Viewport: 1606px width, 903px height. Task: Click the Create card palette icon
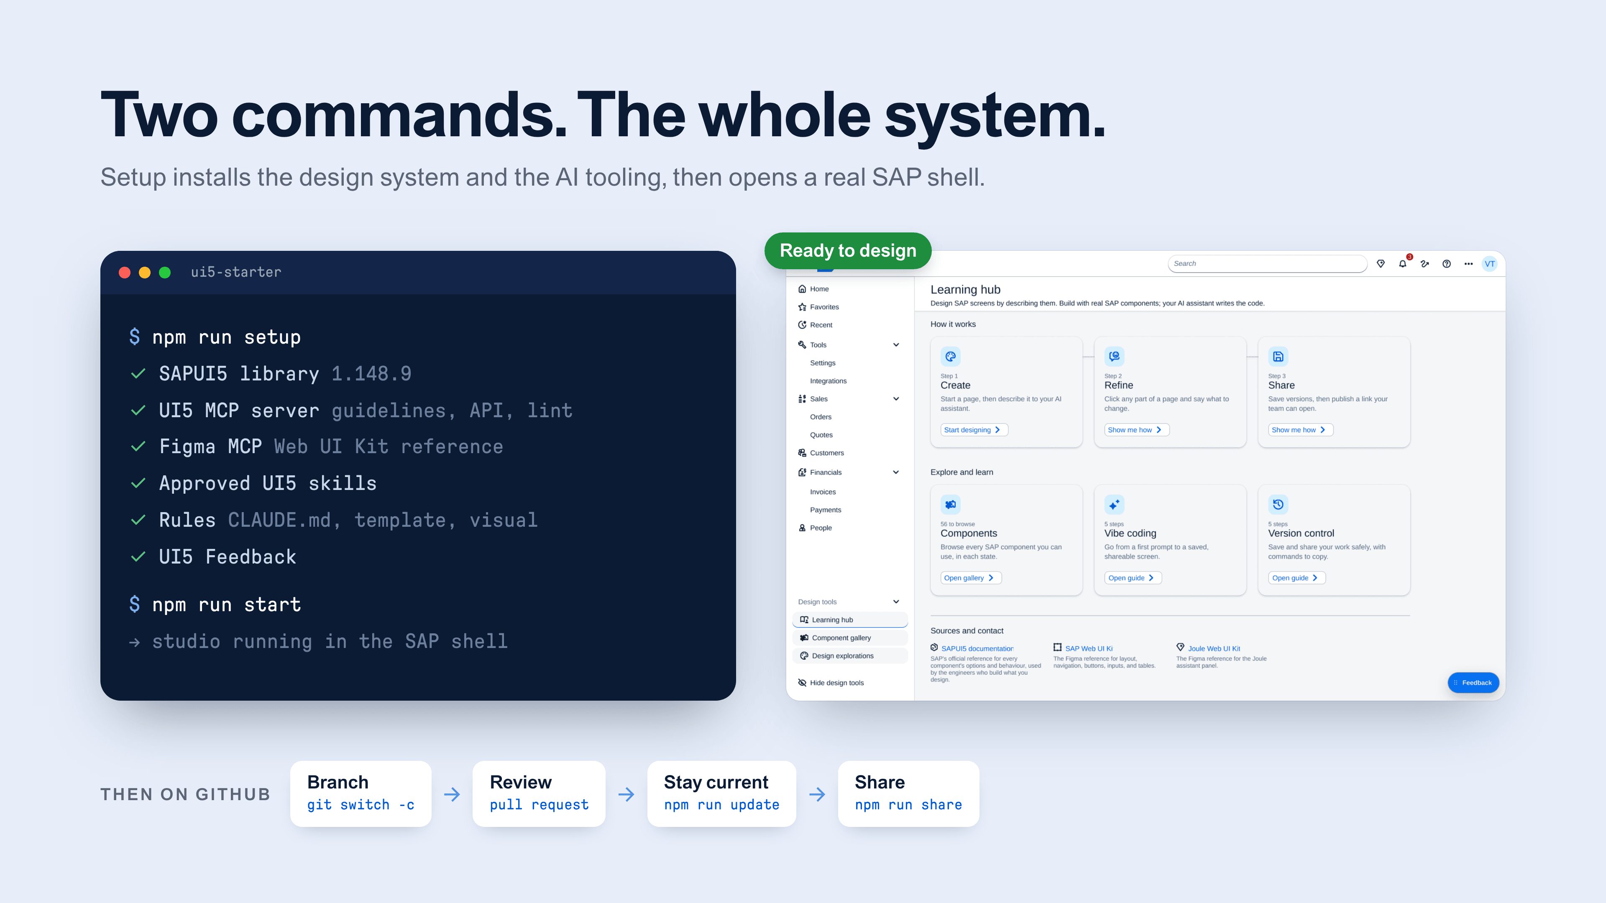click(x=950, y=357)
